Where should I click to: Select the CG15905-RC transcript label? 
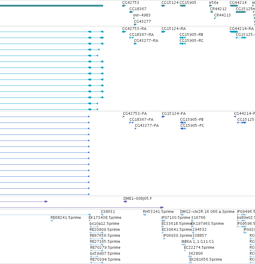pos(191,41)
